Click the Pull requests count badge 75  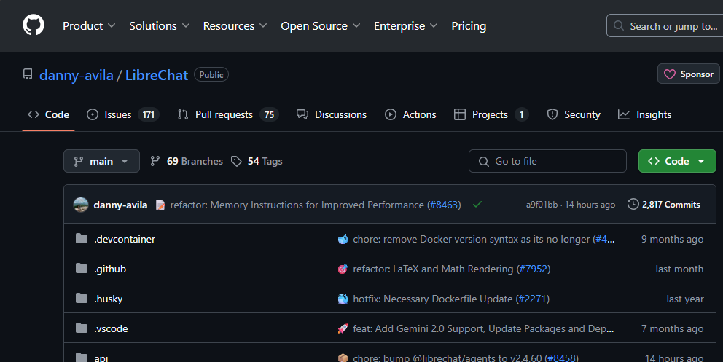click(269, 114)
